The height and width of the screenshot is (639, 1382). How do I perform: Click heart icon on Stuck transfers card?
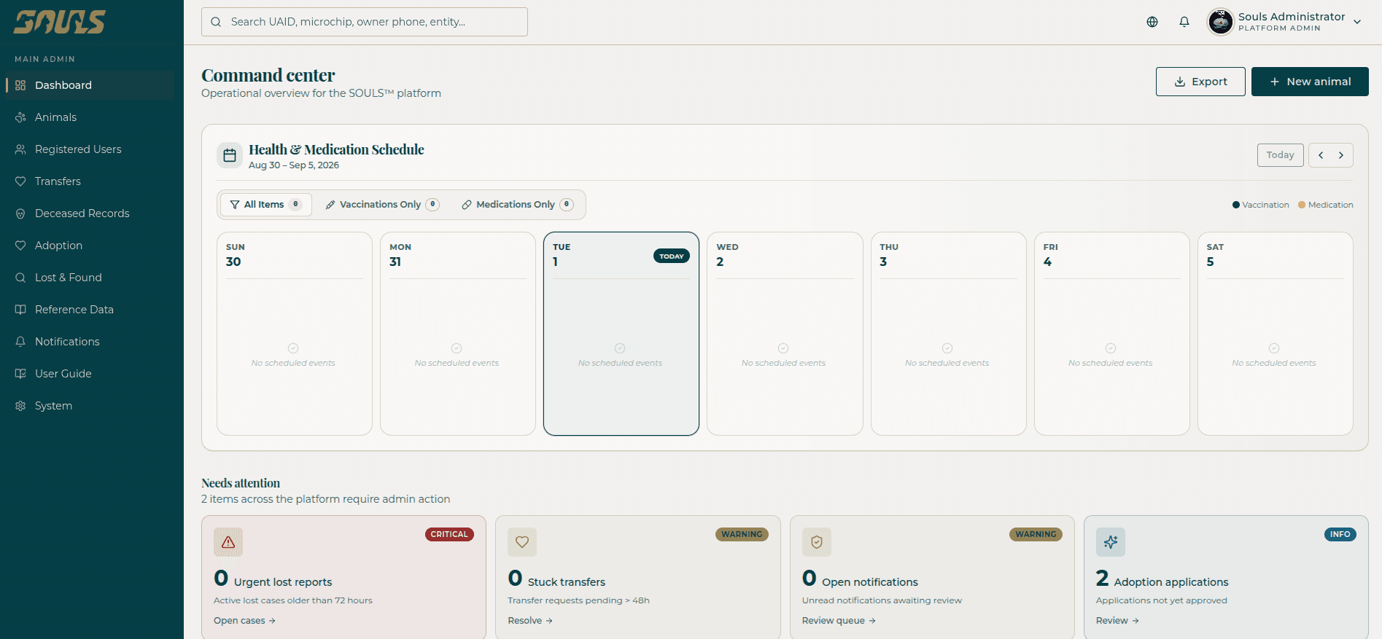pyautogui.click(x=522, y=542)
